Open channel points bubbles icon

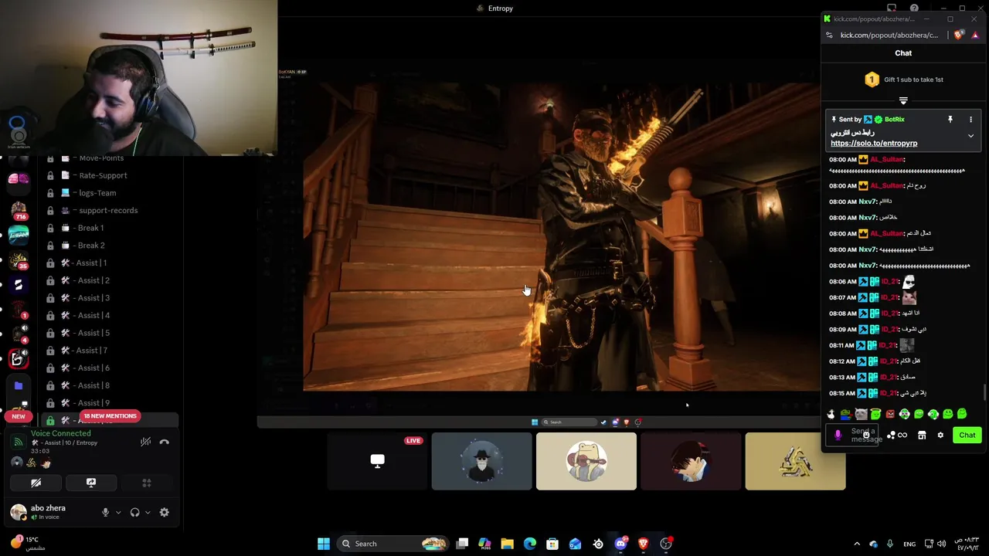(x=891, y=436)
